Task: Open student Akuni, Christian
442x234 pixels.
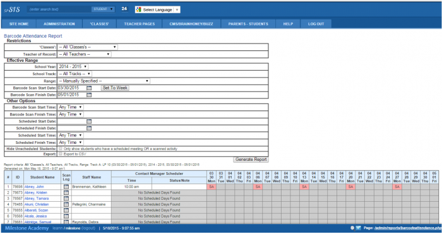Action: [37, 204]
